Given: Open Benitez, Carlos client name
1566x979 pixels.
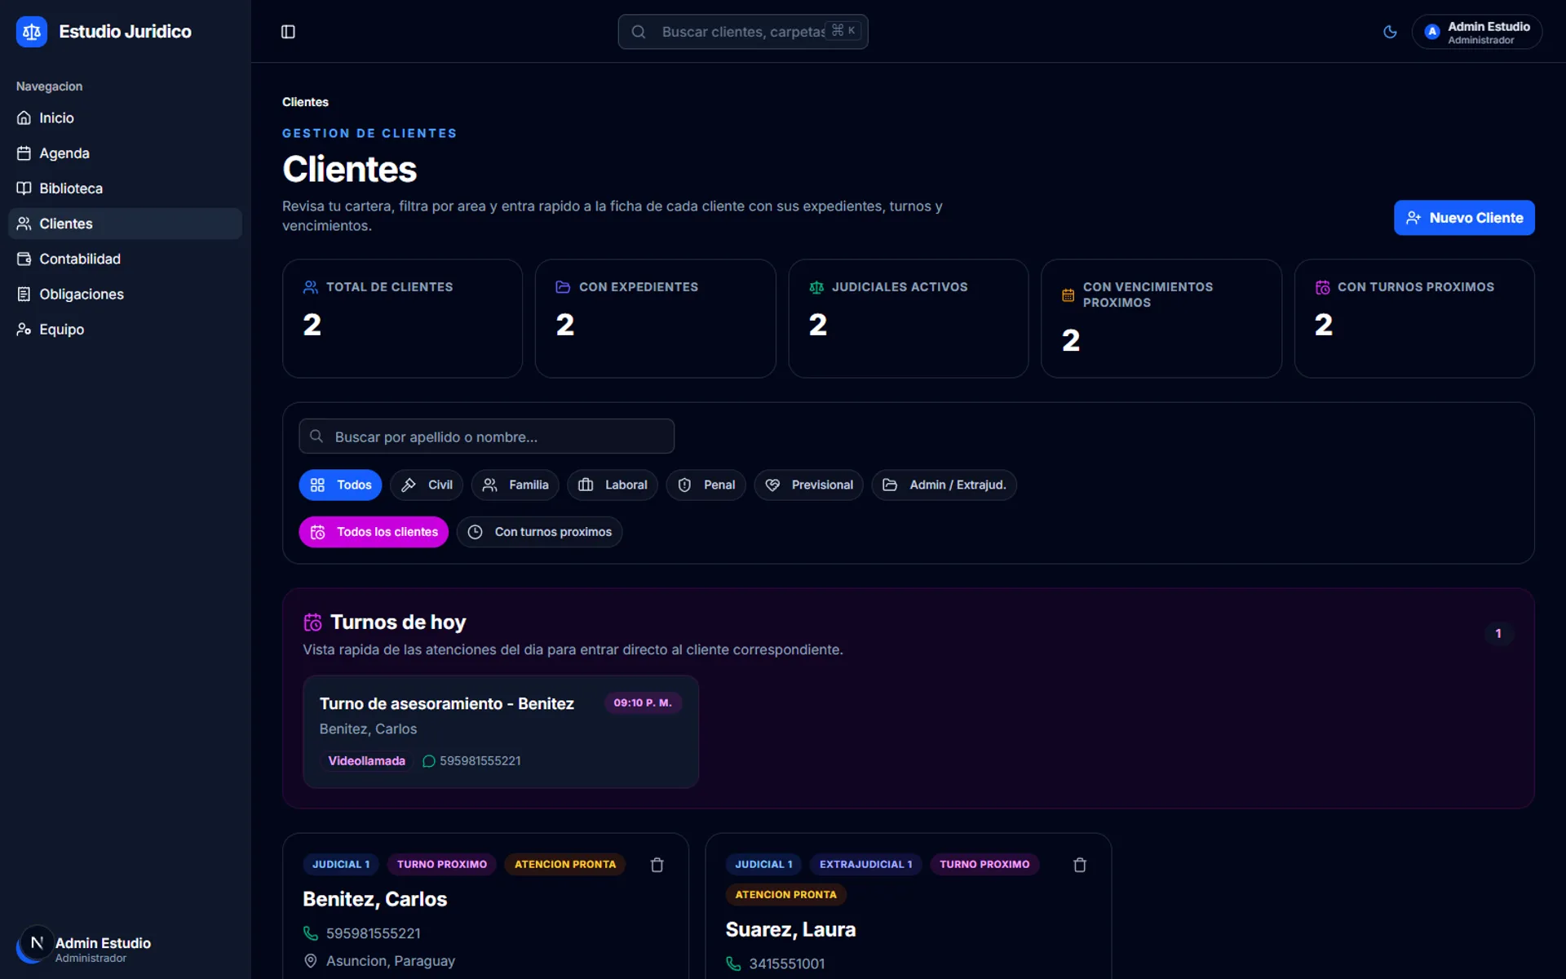Looking at the screenshot, I should point(374,899).
